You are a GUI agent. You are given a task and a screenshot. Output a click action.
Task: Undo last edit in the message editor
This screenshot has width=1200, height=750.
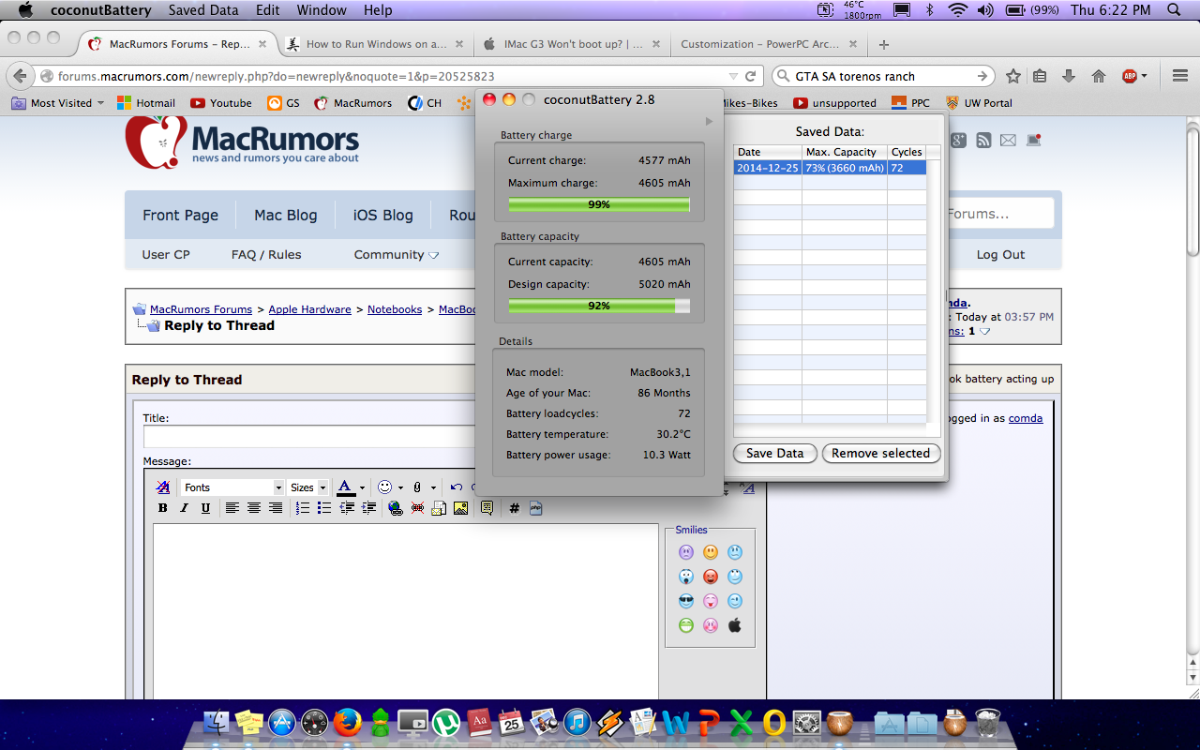tap(457, 487)
